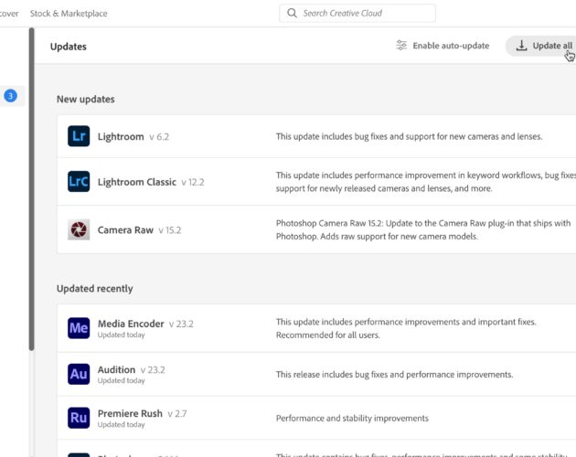
Task: Click Enable auto-update
Action: tap(443, 46)
